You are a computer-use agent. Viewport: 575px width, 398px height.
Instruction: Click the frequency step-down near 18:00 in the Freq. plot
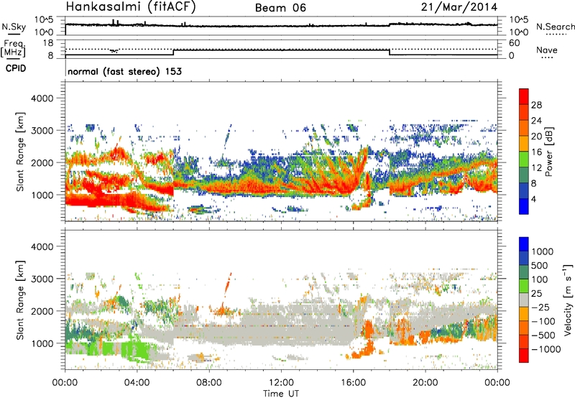[390, 52]
